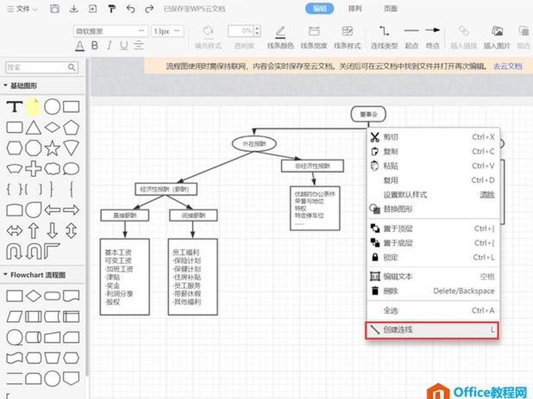
Task: Choose 创建连线 from context menu
Action: pyautogui.click(x=432, y=330)
